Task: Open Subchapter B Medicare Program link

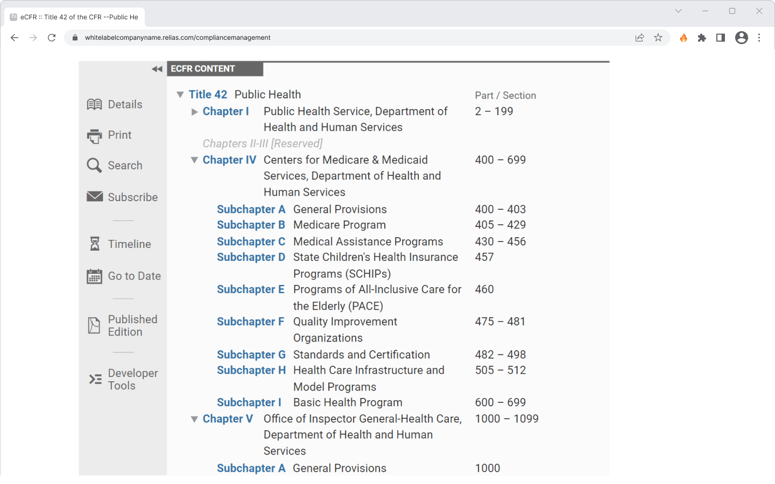Action: 251,225
